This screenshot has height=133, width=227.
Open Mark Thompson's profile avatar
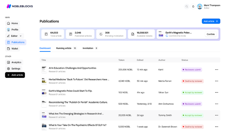(199, 6)
